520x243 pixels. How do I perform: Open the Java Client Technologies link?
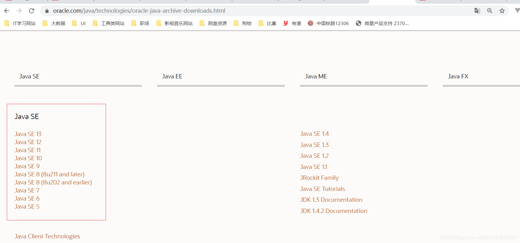[47, 236]
